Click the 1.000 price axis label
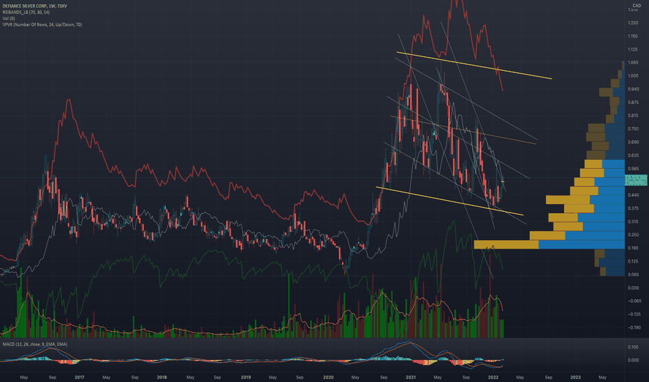649x382 pixels. 633,76
